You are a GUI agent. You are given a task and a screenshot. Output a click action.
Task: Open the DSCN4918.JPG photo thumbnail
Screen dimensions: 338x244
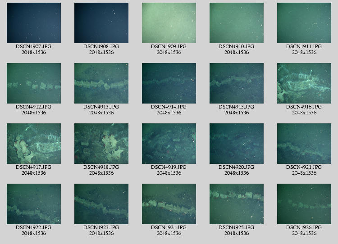coord(101,144)
